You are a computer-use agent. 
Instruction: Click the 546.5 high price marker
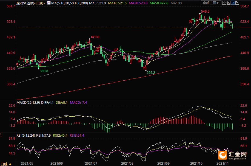tap(205, 11)
